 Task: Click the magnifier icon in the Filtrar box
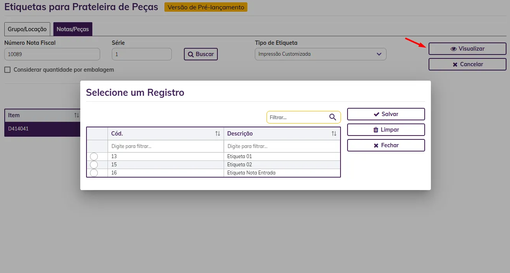pyautogui.click(x=332, y=117)
